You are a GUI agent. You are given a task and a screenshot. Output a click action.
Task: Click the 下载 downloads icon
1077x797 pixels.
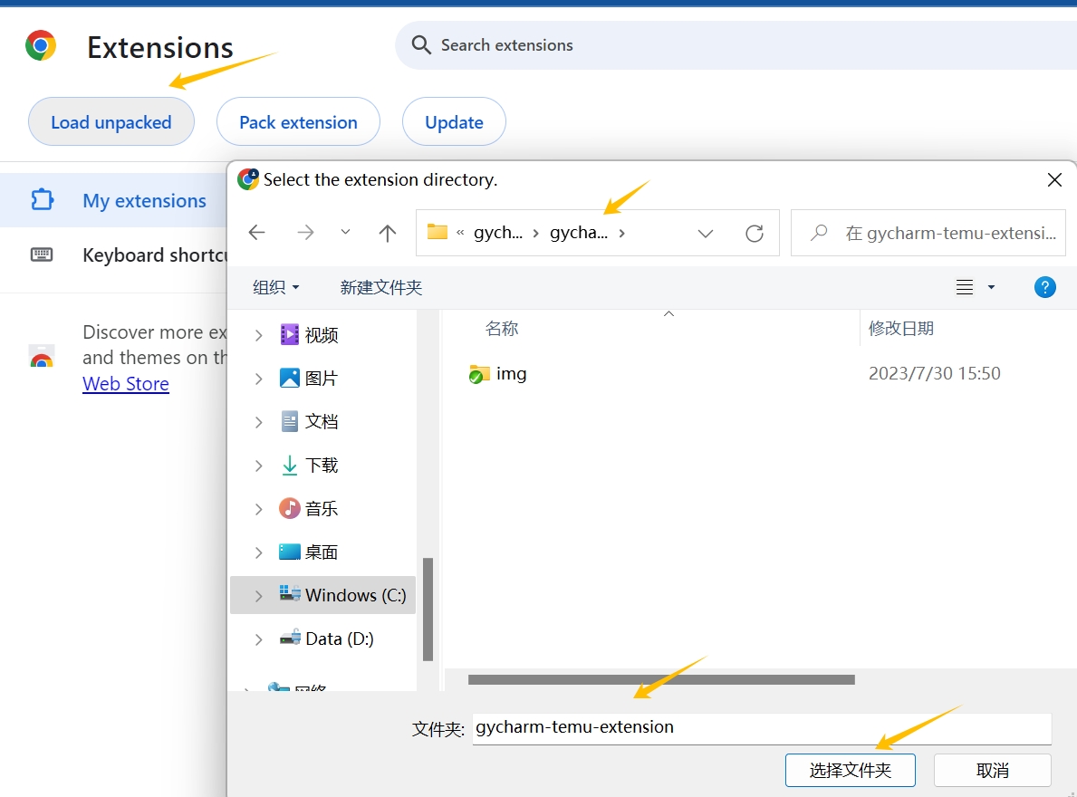(289, 465)
